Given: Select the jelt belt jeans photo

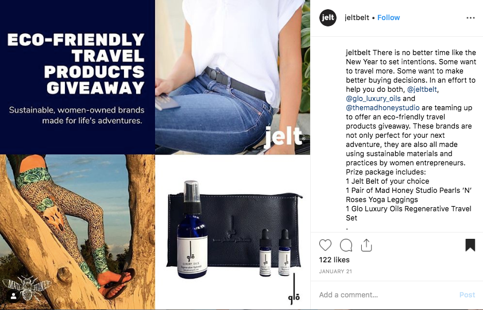Looking at the screenshot, I should (x=233, y=77).
